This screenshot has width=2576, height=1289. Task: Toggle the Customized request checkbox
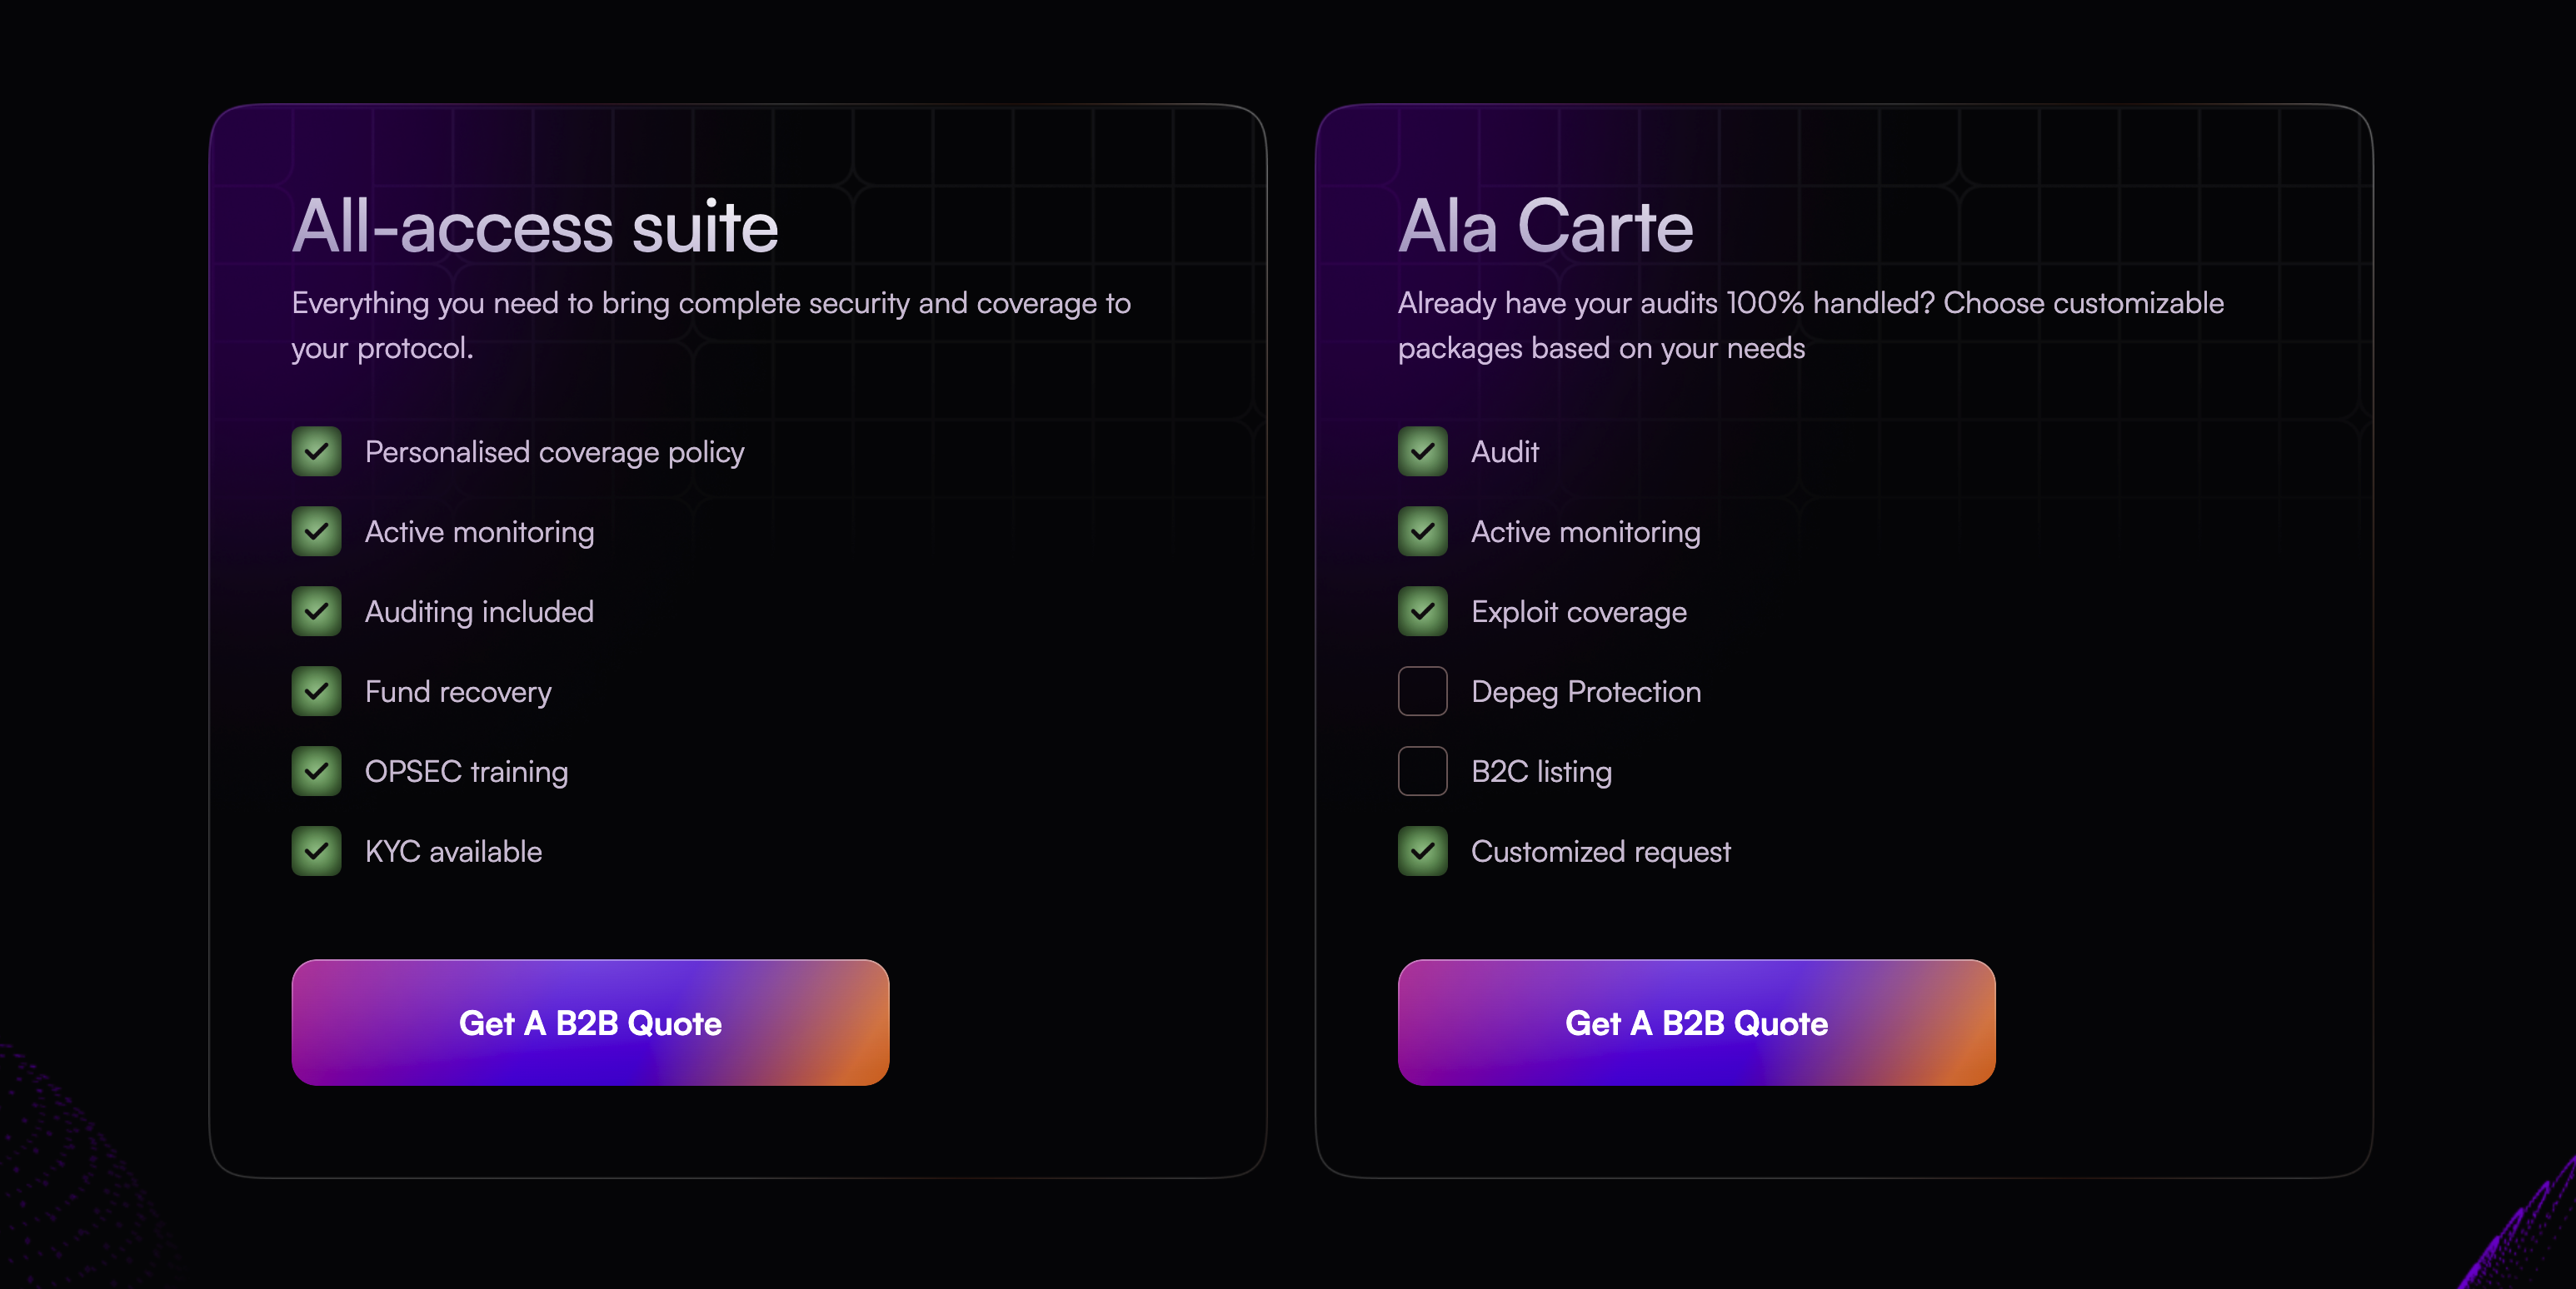pyautogui.click(x=1422, y=851)
